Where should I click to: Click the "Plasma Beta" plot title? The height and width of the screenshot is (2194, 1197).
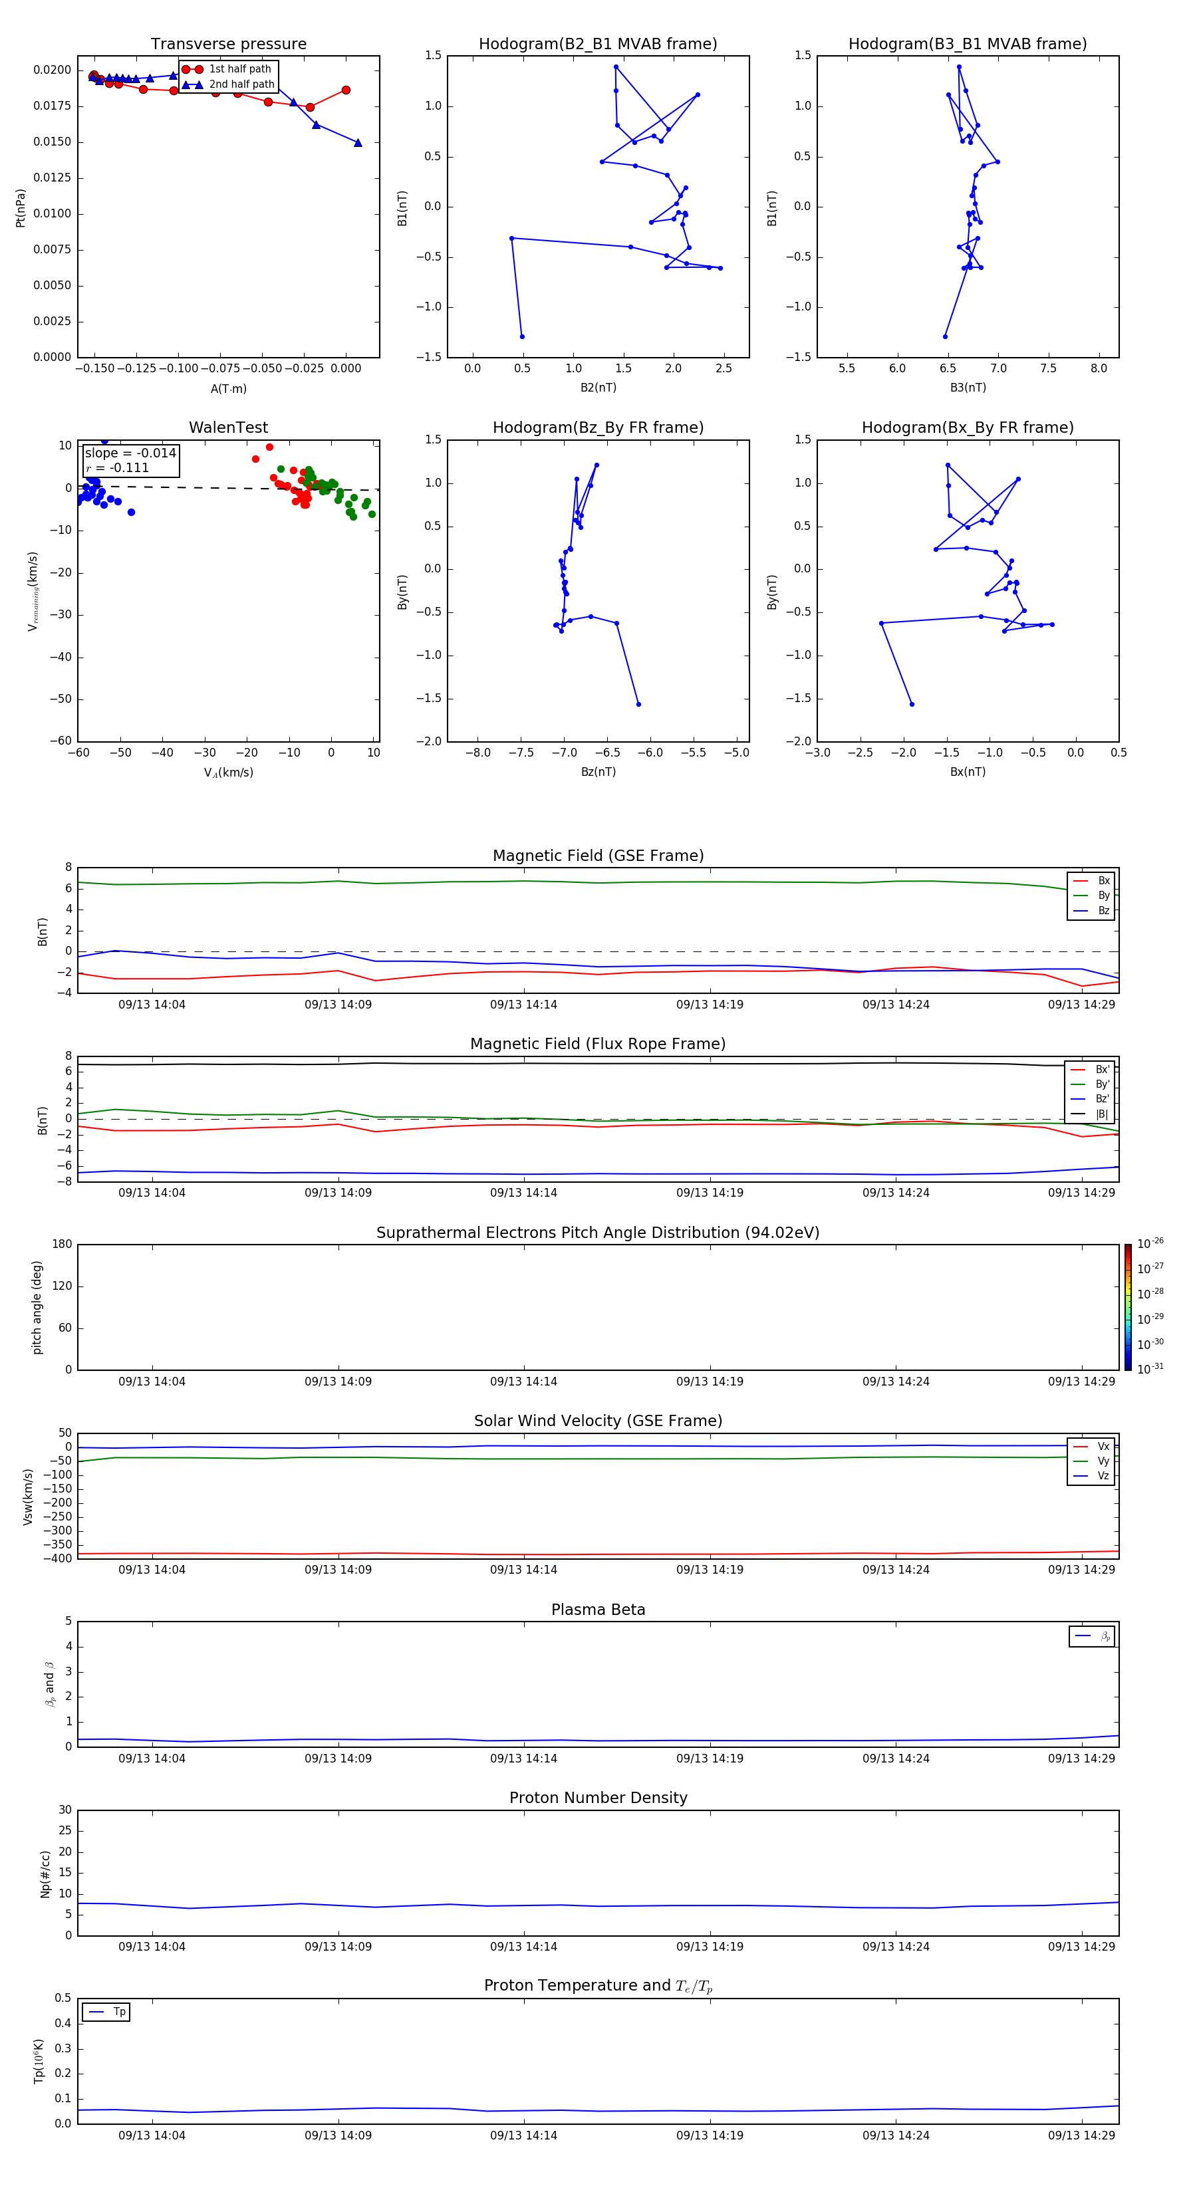tap(598, 1610)
